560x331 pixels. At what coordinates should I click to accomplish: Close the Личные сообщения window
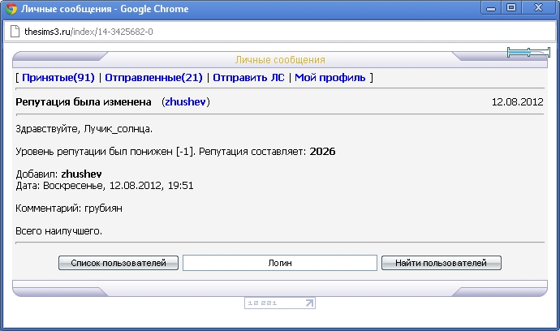[x=537, y=8]
